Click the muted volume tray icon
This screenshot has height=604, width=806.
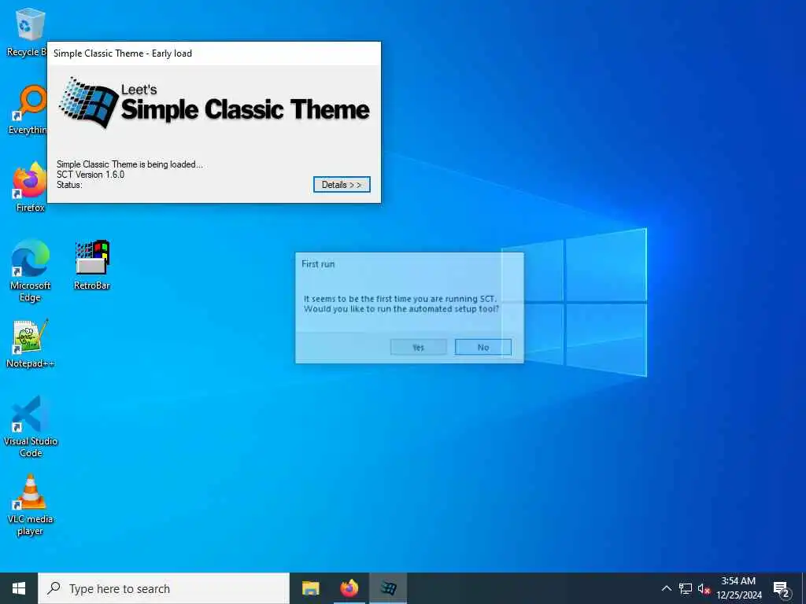click(x=704, y=588)
